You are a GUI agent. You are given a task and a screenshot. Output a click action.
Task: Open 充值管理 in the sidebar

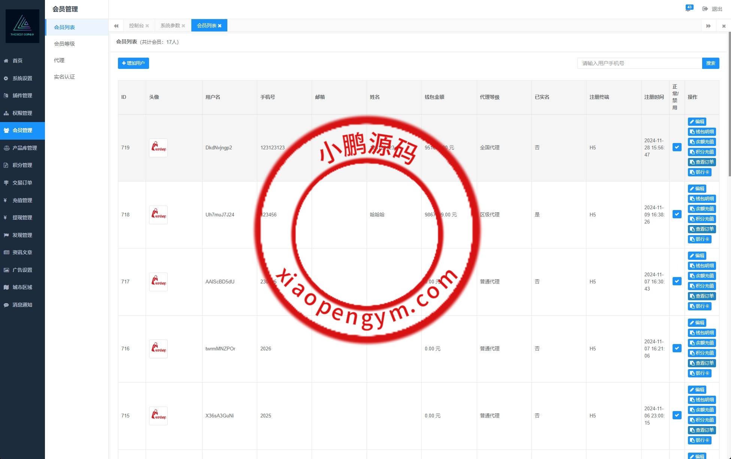(x=22, y=200)
